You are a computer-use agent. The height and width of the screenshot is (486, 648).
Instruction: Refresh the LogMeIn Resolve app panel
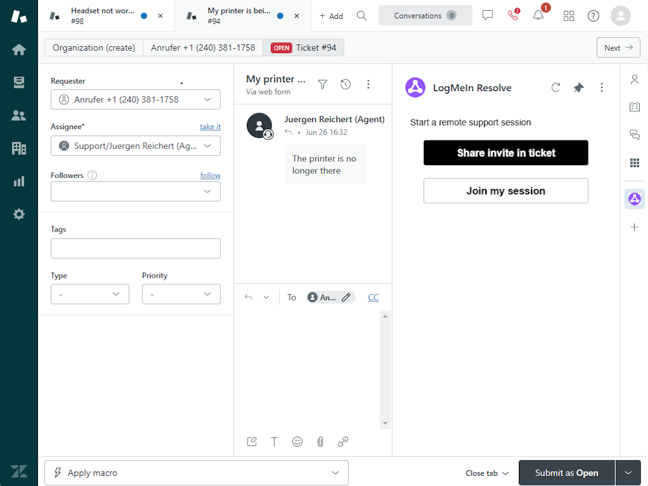(x=556, y=88)
